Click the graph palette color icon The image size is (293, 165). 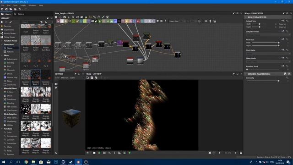(x=86, y=17)
